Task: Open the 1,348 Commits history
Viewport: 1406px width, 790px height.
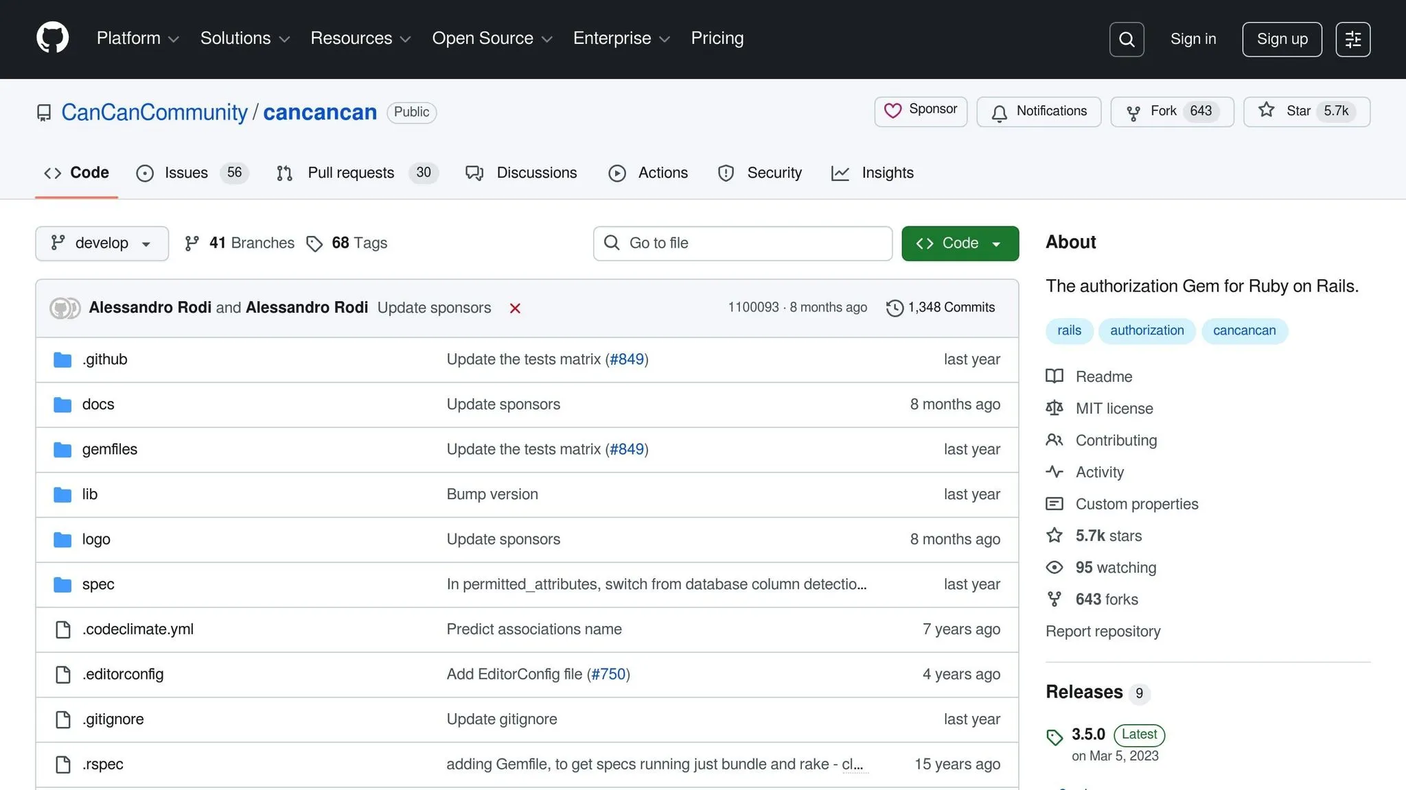Action: (941, 308)
